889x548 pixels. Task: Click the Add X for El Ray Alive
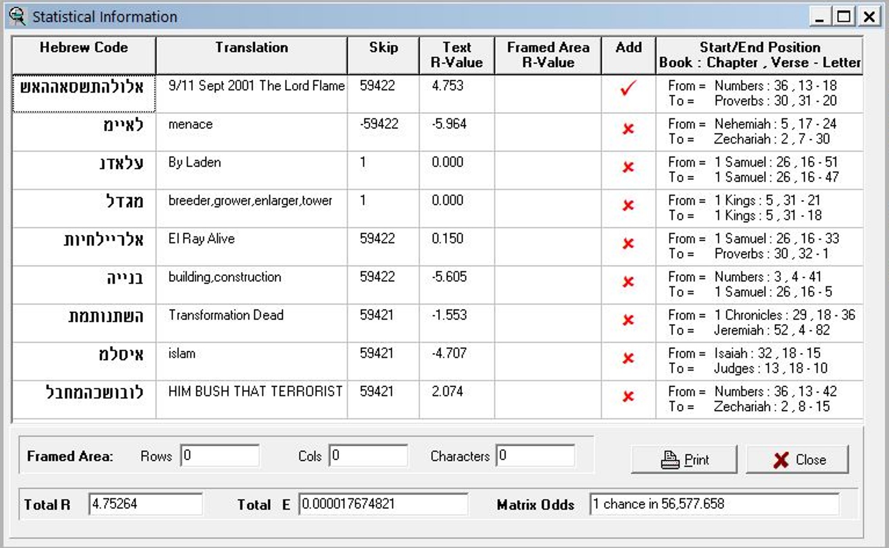tap(628, 244)
